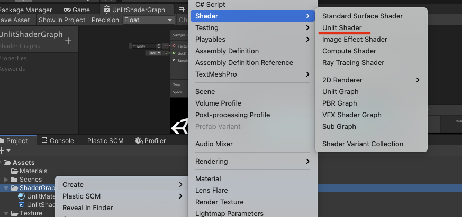This screenshot has width=462, height=217.
Task: Select C# Script menu entry
Action: point(210,4)
